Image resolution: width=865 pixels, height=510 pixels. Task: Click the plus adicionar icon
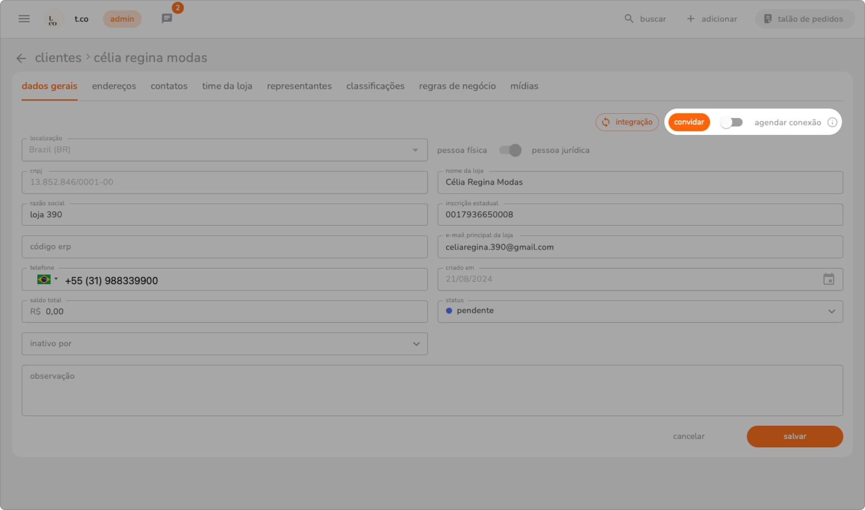(x=691, y=19)
